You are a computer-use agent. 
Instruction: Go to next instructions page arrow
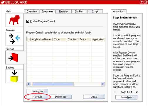(137, 92)
